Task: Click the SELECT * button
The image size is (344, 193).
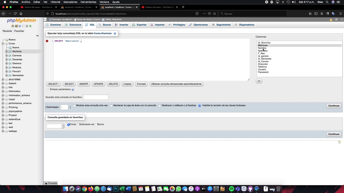Action: [x=54, y=84]
